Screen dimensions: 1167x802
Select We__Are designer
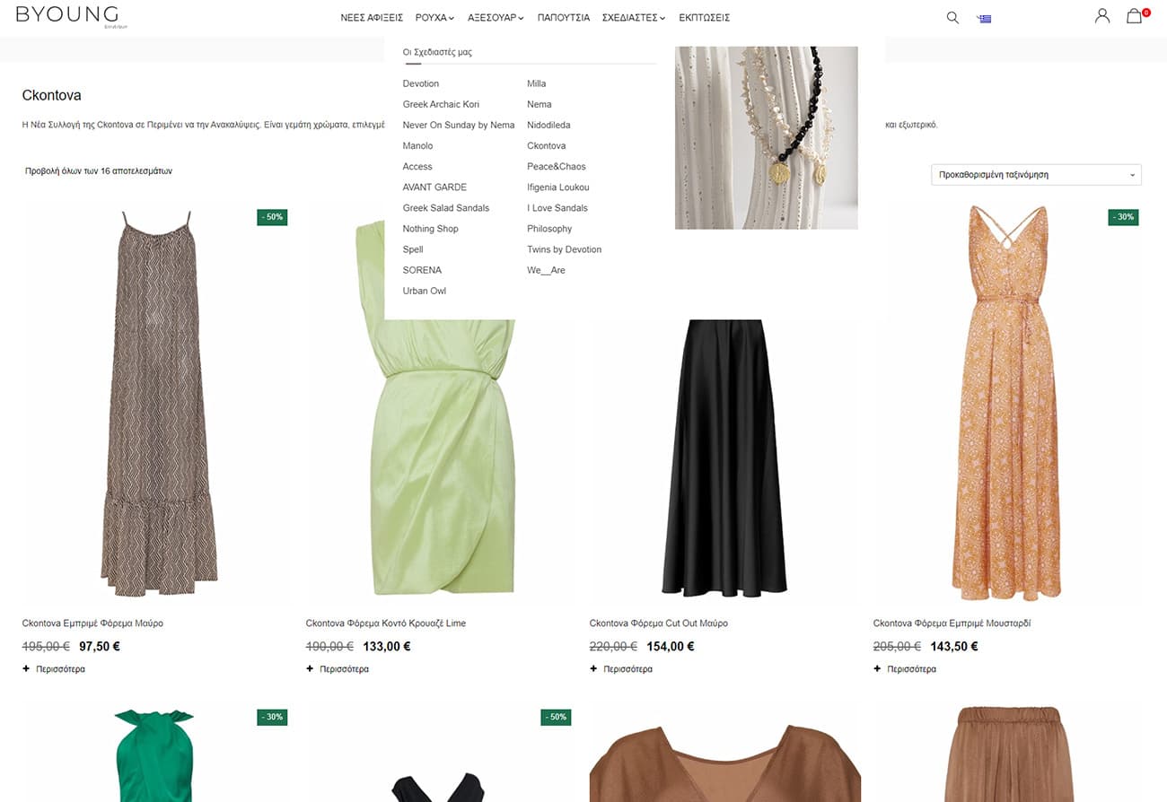tap(546, 269)
